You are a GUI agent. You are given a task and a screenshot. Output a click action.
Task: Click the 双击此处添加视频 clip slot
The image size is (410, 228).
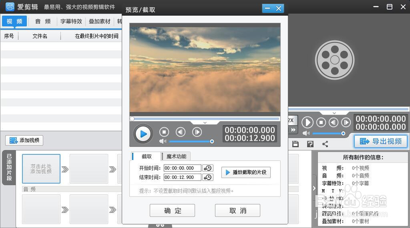(x=41, y=169)
